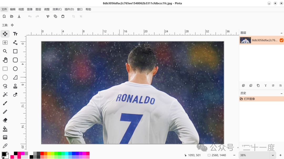Select the Magic Wand tool

click(x=5, y=94)
